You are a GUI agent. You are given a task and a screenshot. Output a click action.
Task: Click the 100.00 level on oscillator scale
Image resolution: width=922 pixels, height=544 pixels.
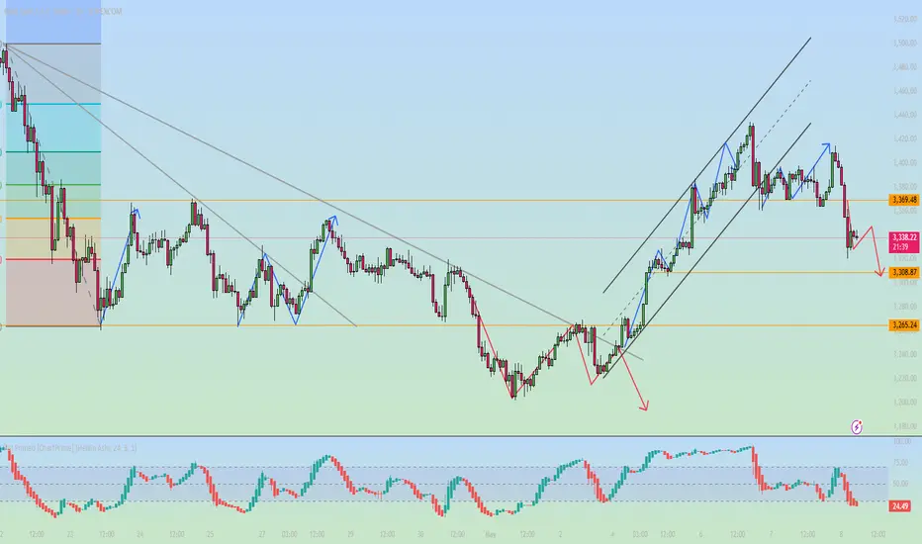click(x=901, y=441)
